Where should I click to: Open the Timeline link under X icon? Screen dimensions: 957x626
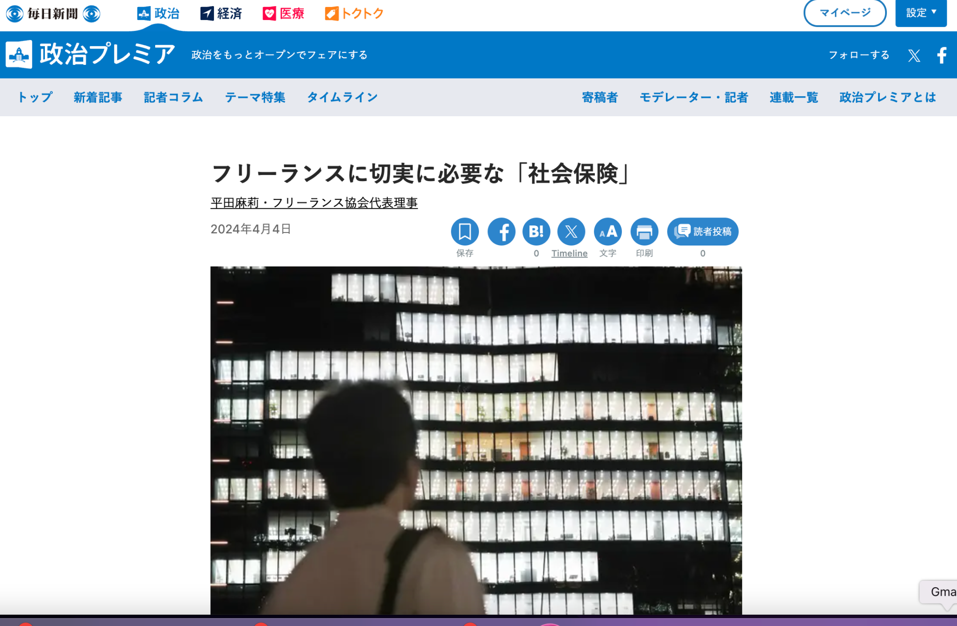[x=569, y=253]
